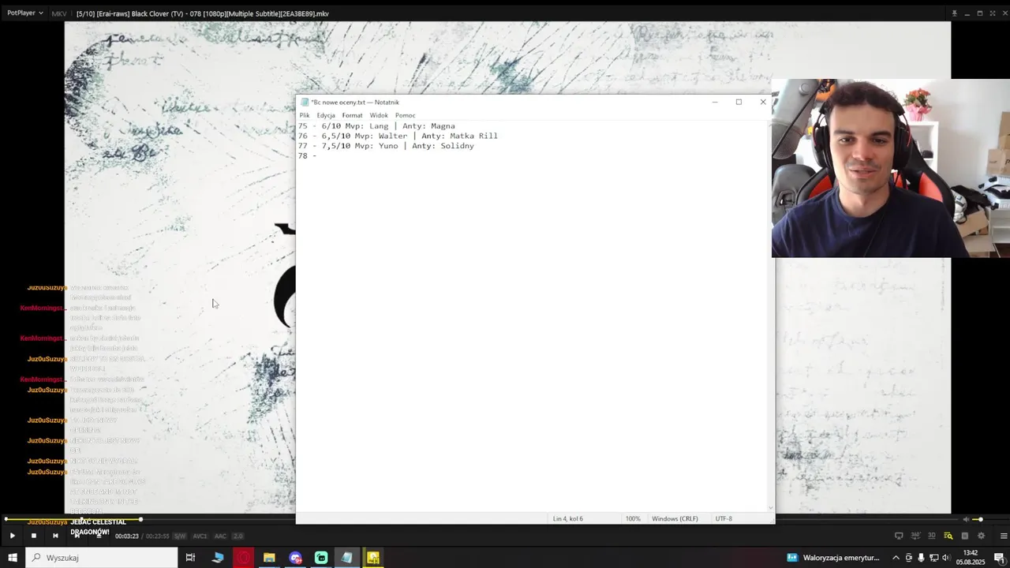1010x568 pixels.
Task: Open the Discord taskbar icon
Action: (296, 558)
